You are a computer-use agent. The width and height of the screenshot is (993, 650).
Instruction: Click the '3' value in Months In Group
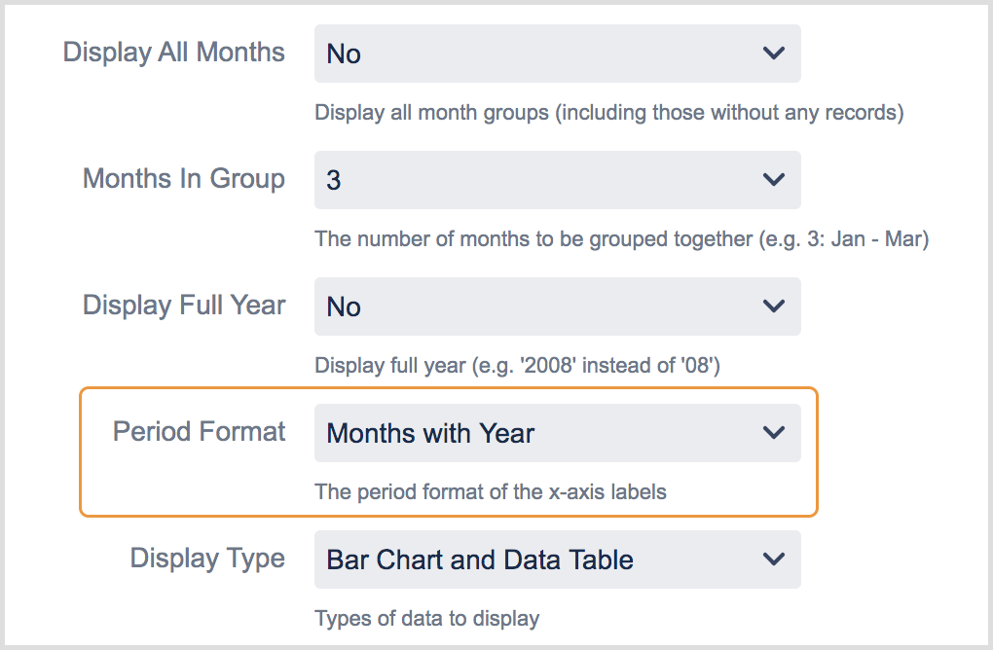click(x=335, y=180)
